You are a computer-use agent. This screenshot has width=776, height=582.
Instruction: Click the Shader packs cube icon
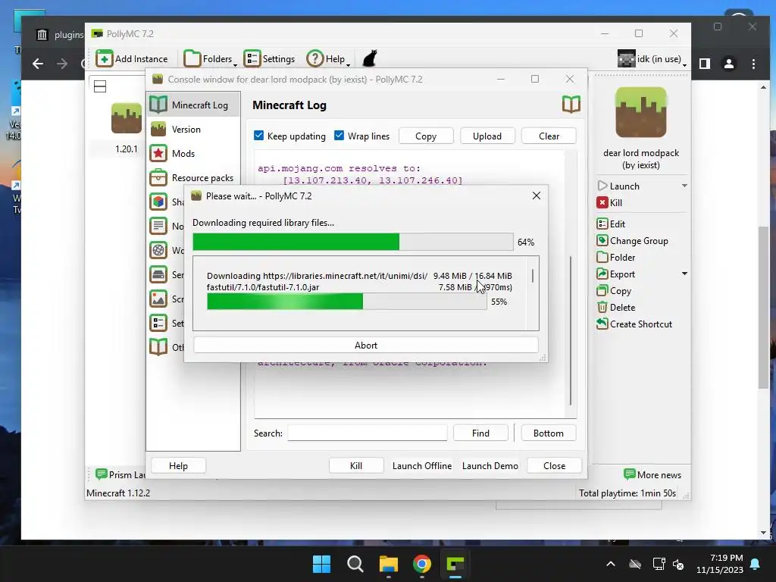point(158,202)
